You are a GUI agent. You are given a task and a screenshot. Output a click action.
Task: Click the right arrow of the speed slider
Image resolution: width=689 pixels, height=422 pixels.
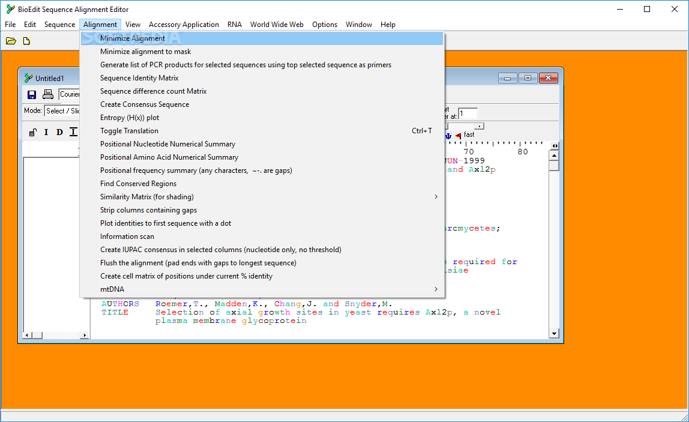(x=480, y=127)
